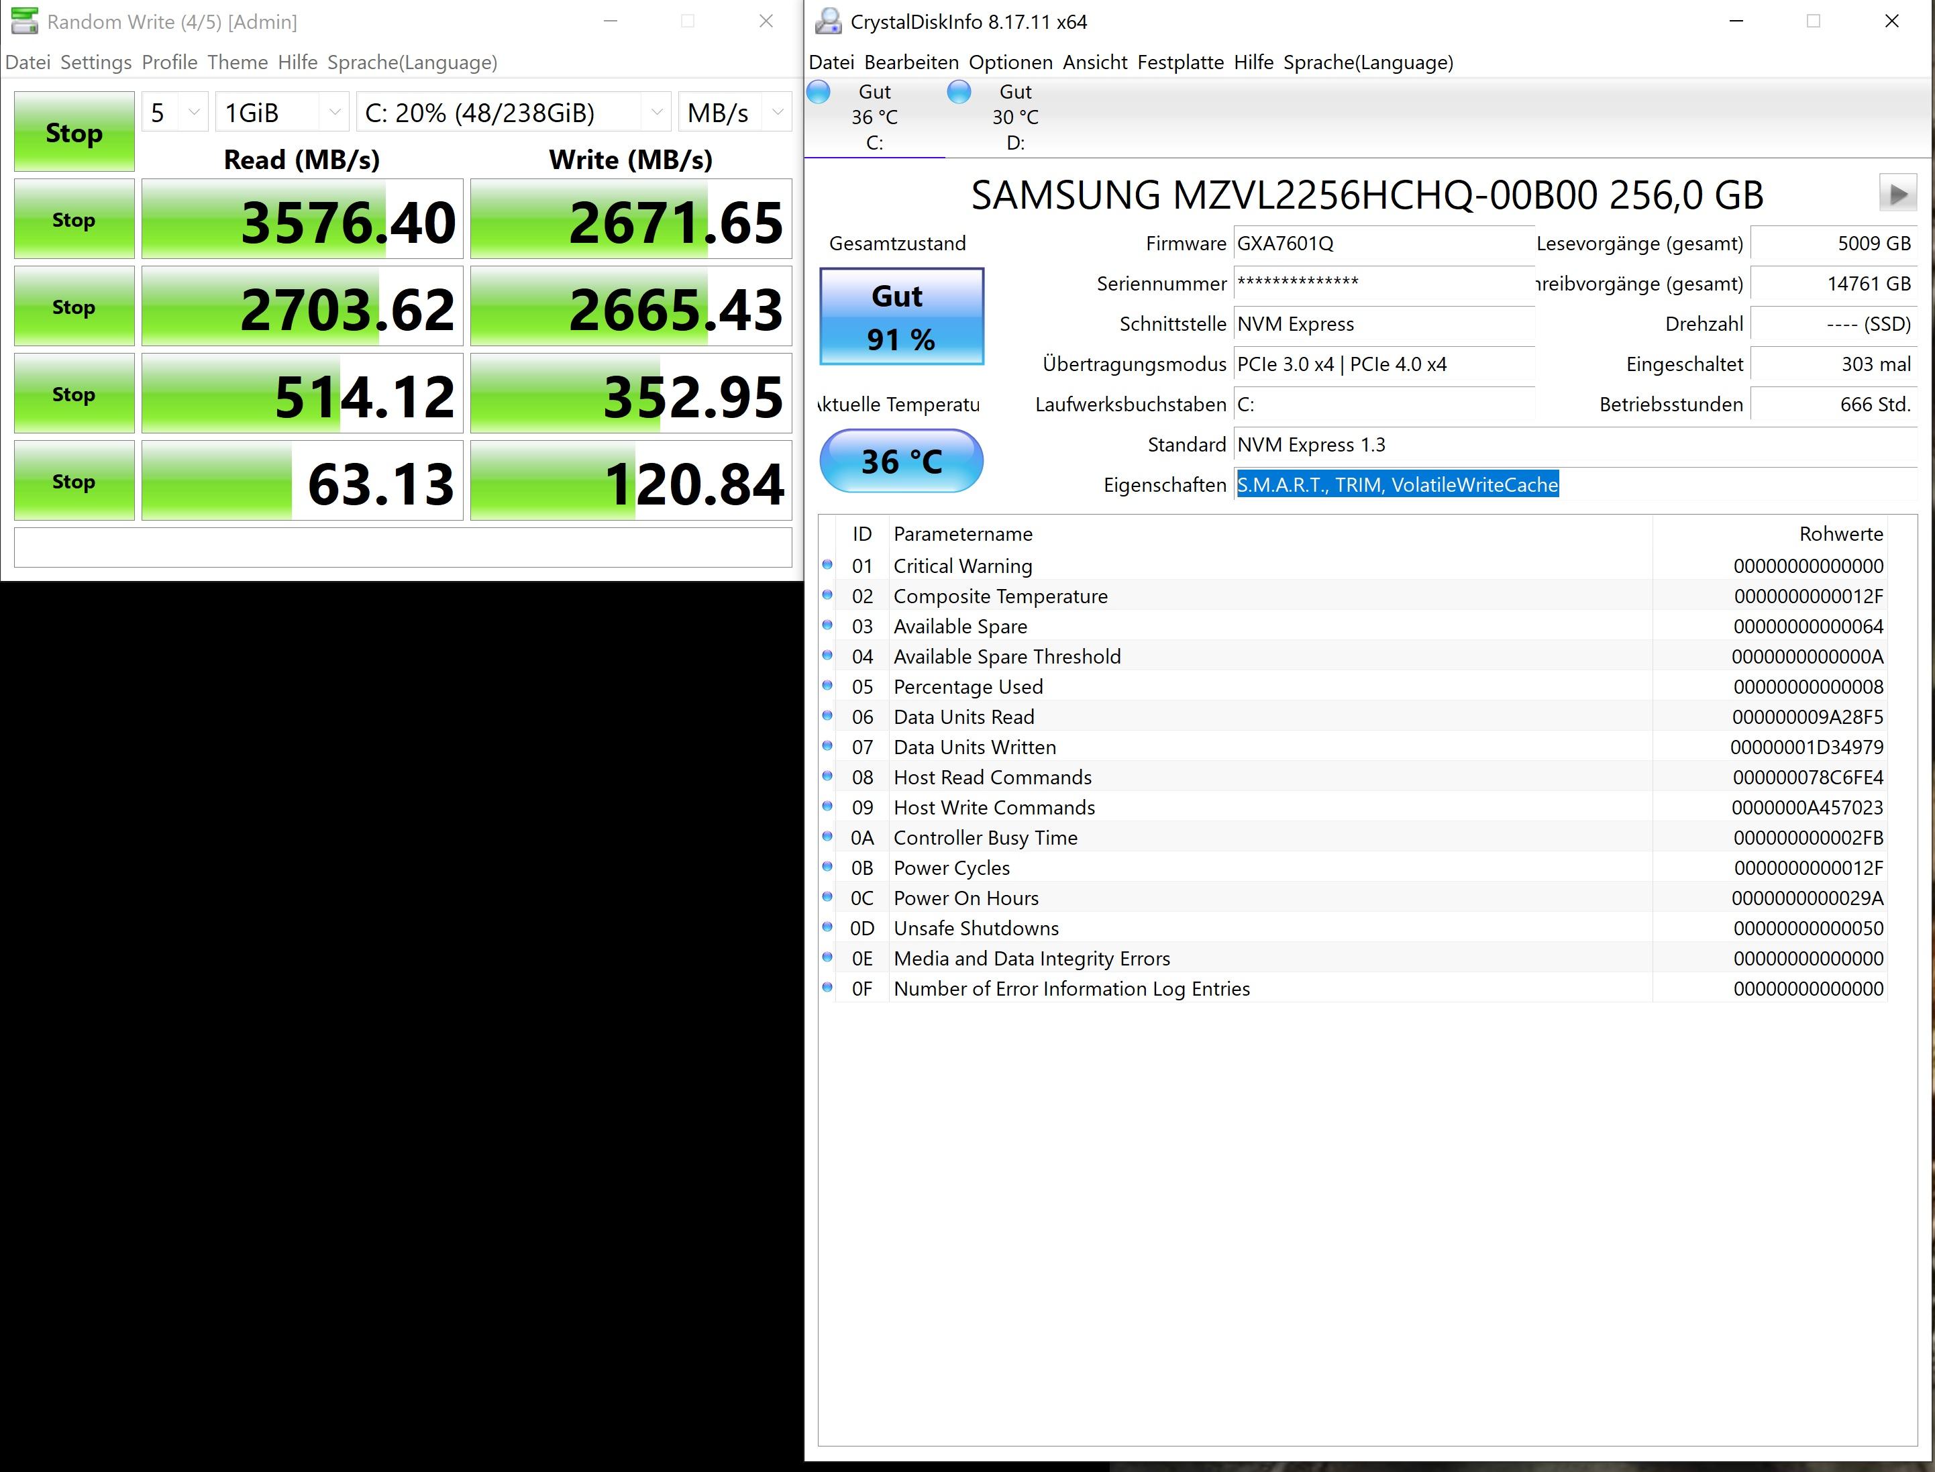Open Ansicht menu in CrystalDiskInfo
The height and width of the screenshot is (1472, 1935).
(1095, 62)
